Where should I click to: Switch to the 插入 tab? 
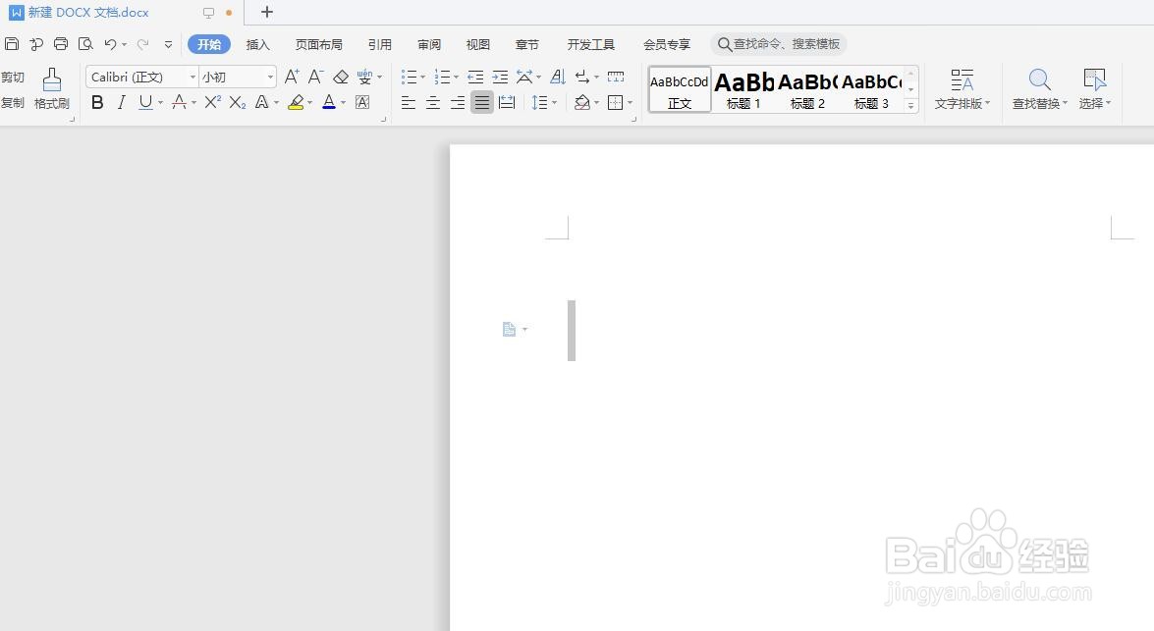tap(257, 44)
